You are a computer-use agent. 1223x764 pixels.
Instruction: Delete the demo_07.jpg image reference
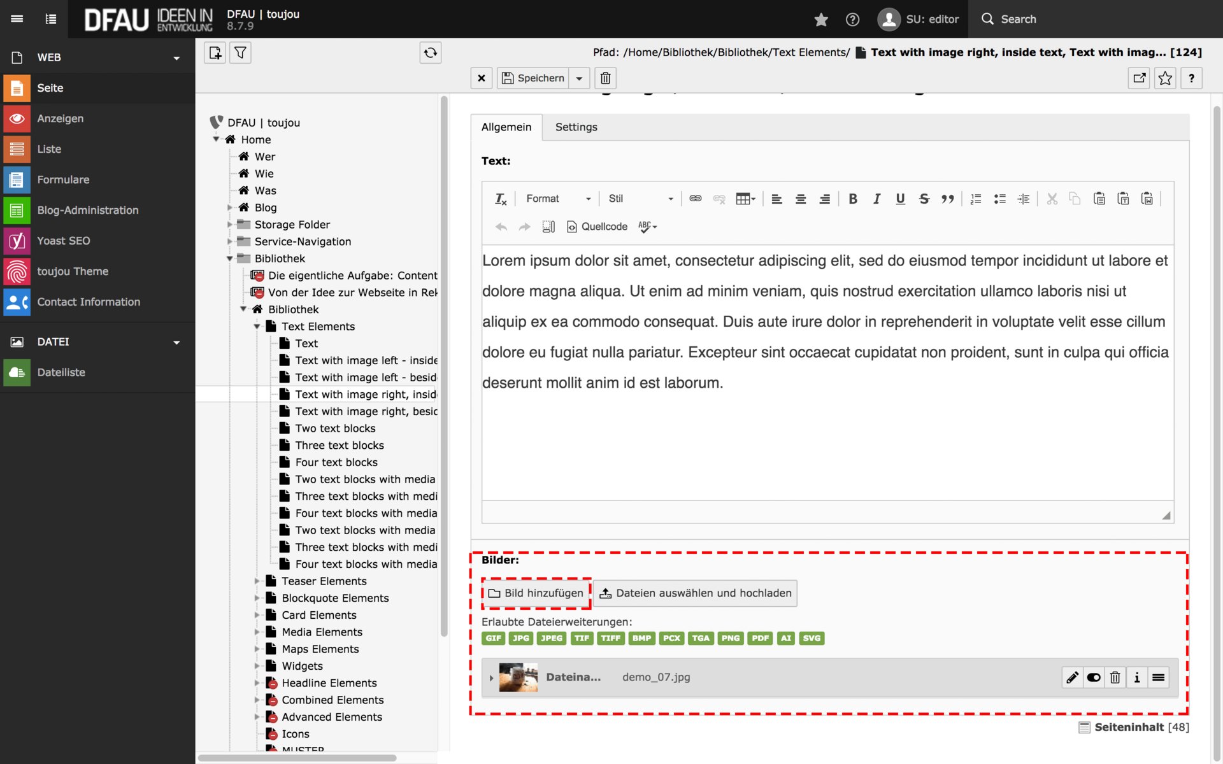(1115, 677)
